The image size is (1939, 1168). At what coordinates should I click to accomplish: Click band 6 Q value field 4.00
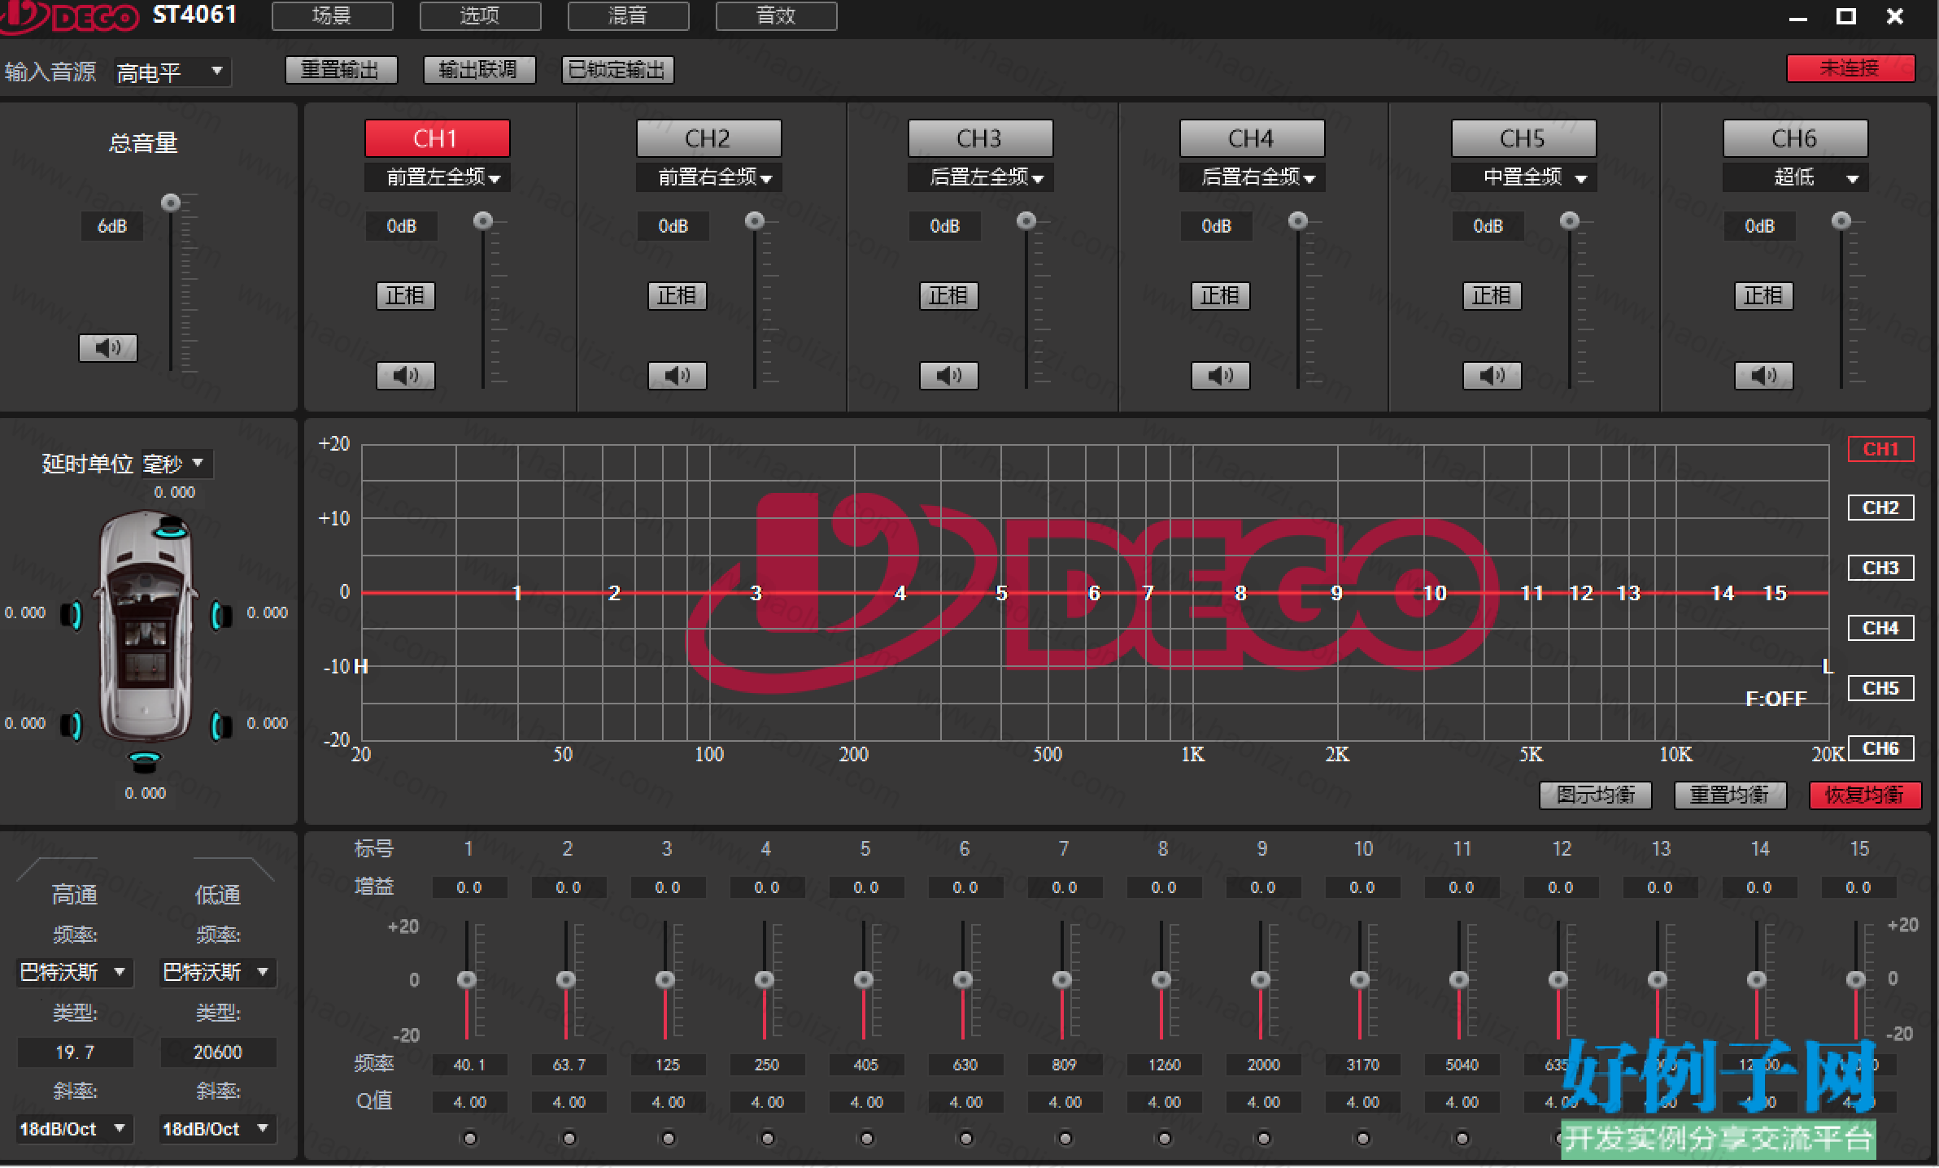coord(965,1102)
